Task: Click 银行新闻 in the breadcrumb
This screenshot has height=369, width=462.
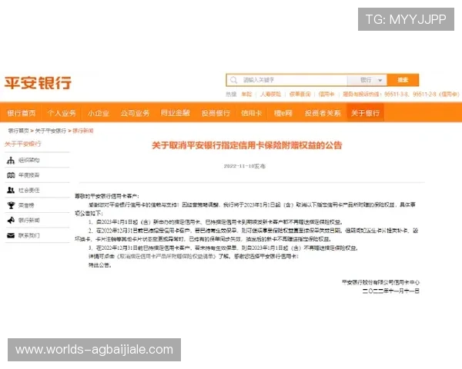Action: click(x=83, y=131)
